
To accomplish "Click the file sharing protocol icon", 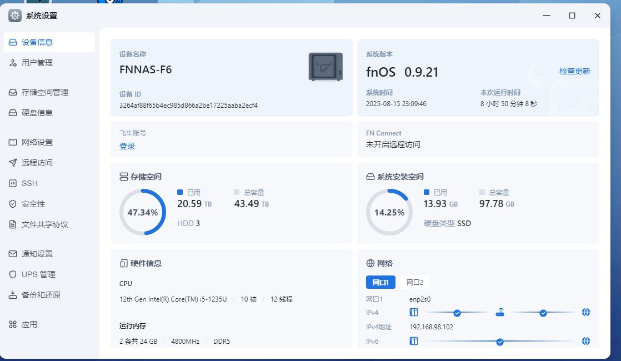I will click(13, 224).
